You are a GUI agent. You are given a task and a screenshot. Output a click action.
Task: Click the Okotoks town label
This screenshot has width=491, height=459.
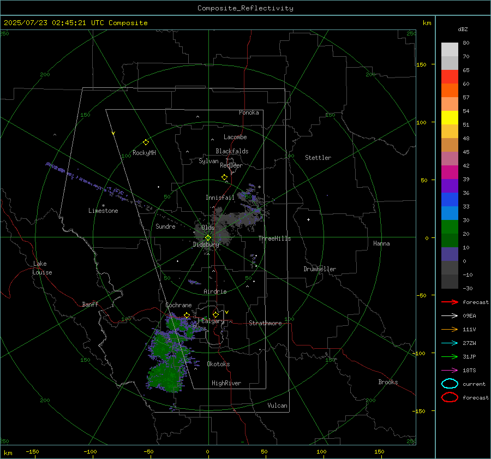pos(218,364)
